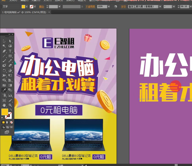Viewport: 192px width, 166px height.
Task: Open stroke weight dropdown arrow
Action: tap(59, 7)
